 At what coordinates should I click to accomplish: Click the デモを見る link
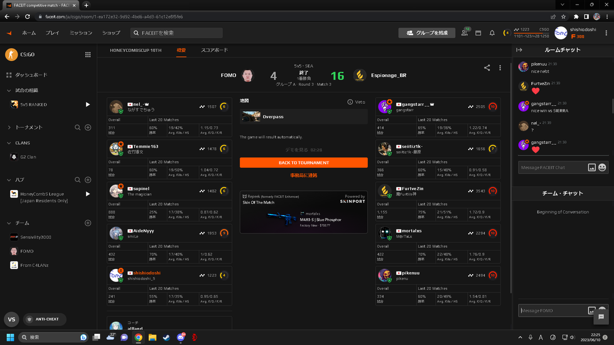pos(297,150)
